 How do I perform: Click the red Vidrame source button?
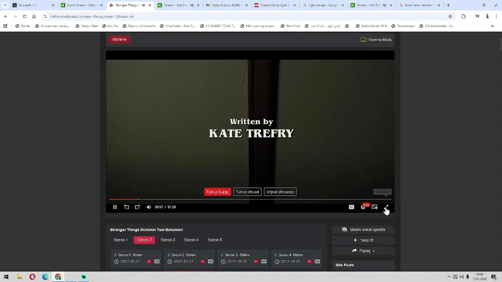[x=119, y=39]
